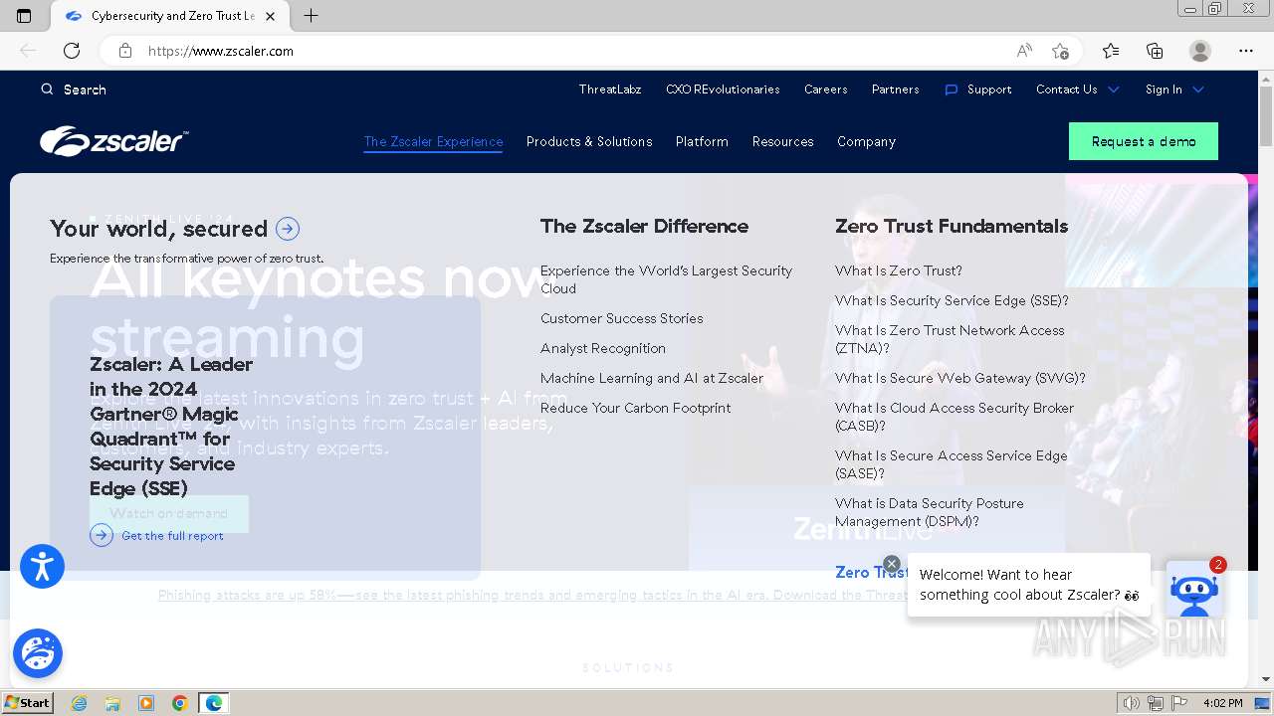The width and height of the screenshot is (1274, 716).
Task: Click the arrow icon next to Get the full report
Action: coord(102,536)
